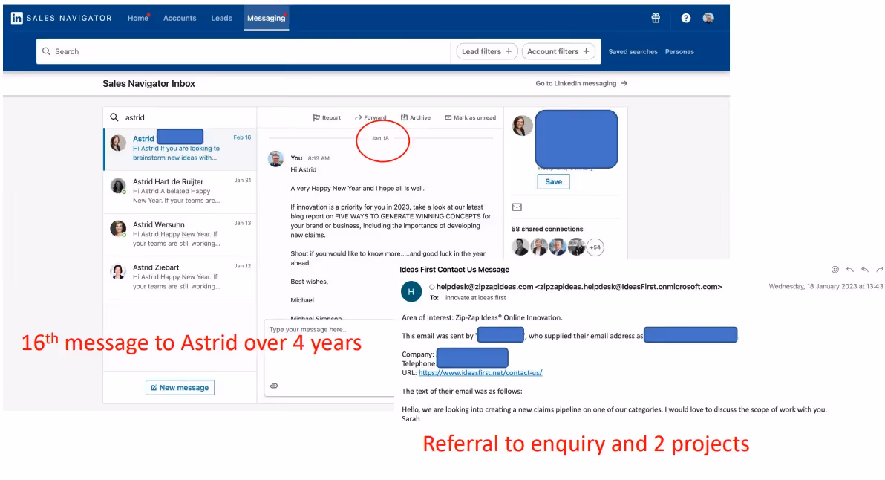Click the 'Type your message here' field
Screen dimensions: 885x480
330,329
